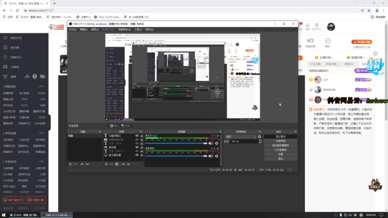
Task: Click Start Recording in OBS Controls
Action: tap(280, 141)
